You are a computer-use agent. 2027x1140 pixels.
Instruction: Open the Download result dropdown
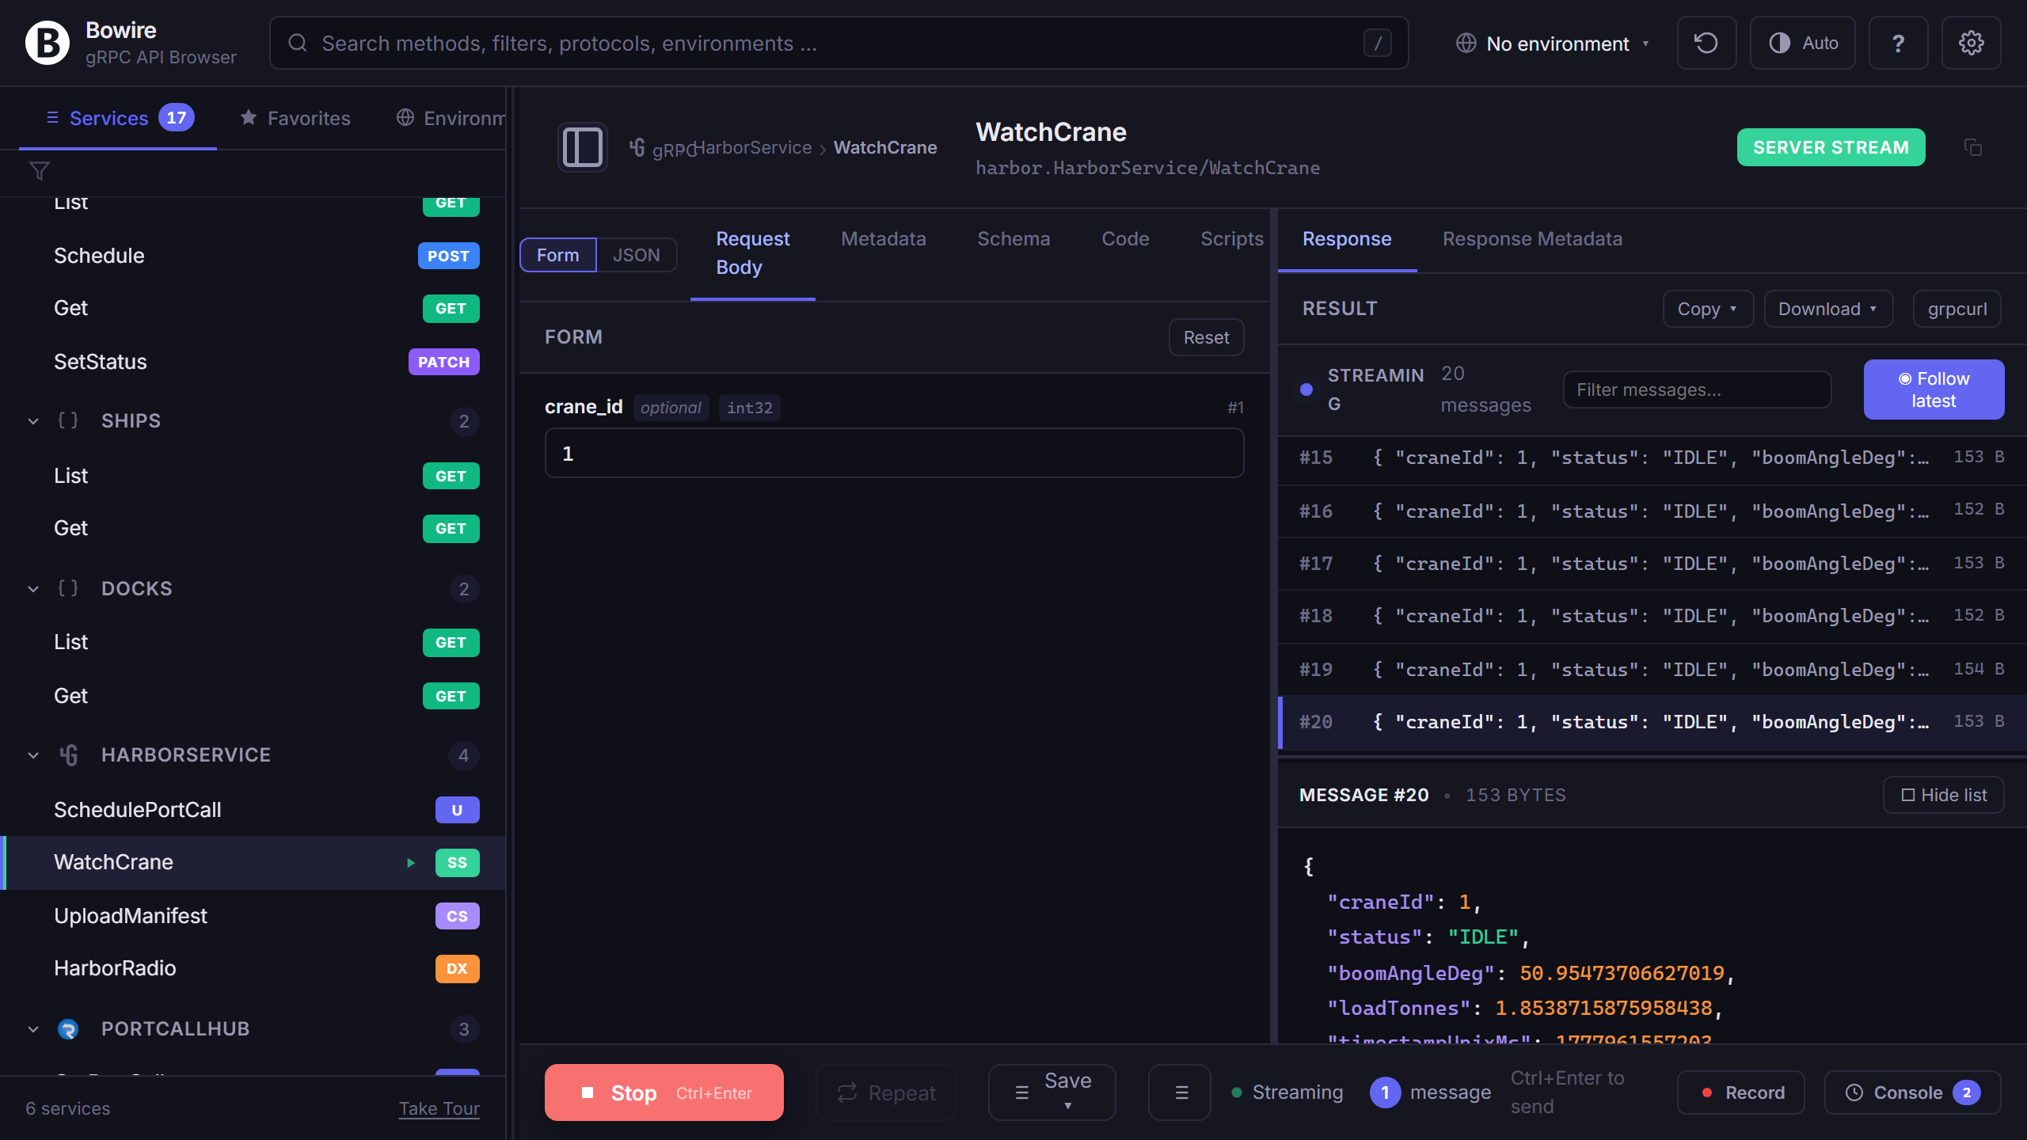tap(1828, 309)
